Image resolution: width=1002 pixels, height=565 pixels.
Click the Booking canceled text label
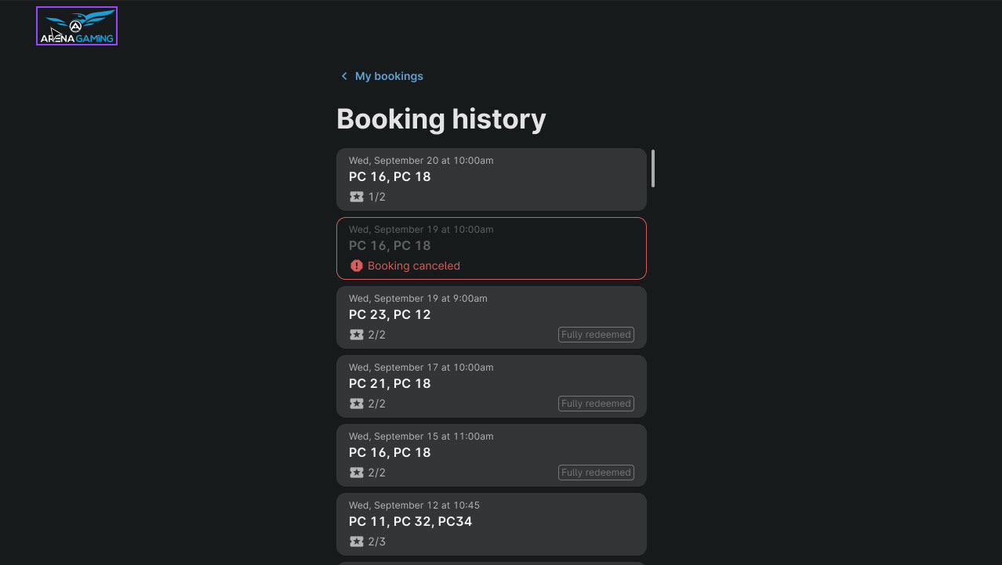click(x=414, y=266)
